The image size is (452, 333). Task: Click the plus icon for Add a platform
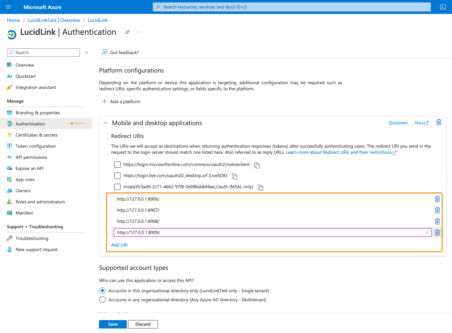pos(105,101)
